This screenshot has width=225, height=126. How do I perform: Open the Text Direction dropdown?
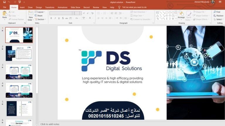[139, 12]
